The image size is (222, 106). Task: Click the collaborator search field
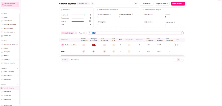point(136,33)
